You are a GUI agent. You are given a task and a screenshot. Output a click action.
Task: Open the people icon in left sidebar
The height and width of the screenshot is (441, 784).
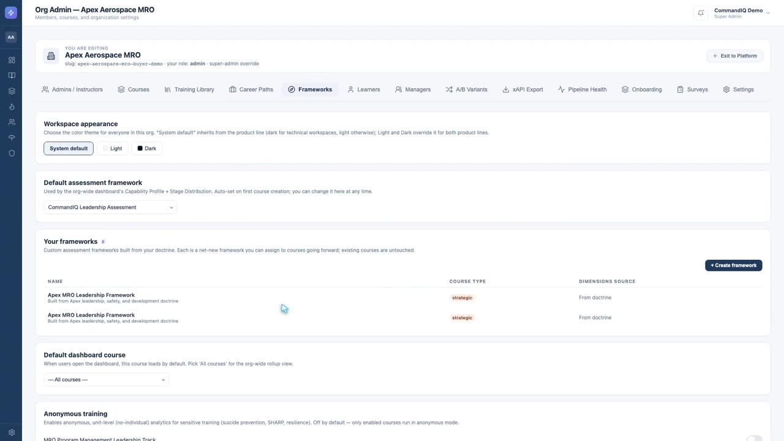pyautogui.click(x=11, y=122)
